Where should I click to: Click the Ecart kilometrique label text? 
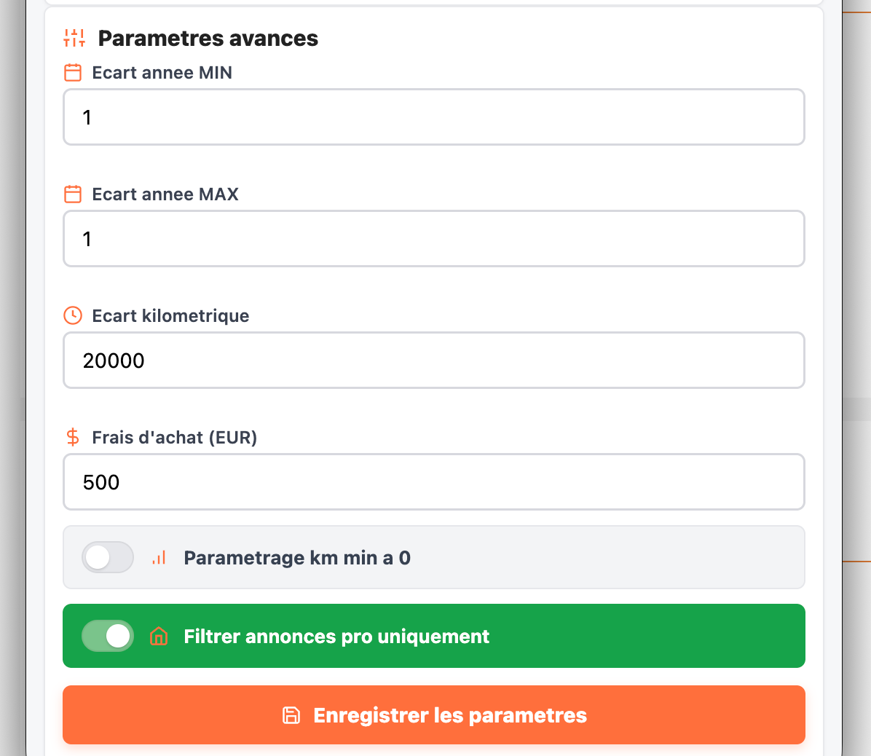170,316
